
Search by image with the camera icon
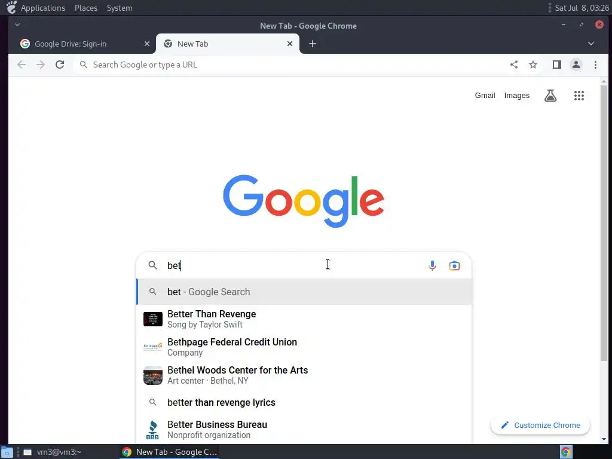[x=454, y=266]
